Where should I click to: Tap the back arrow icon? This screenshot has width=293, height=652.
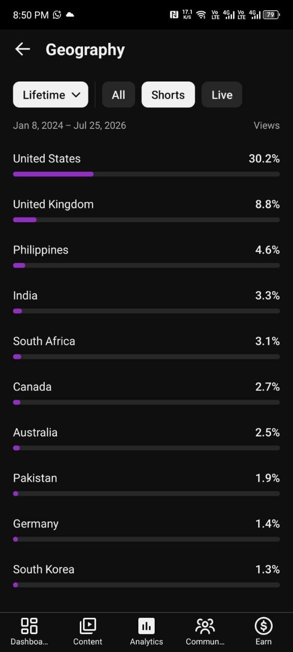click(22, 49)
